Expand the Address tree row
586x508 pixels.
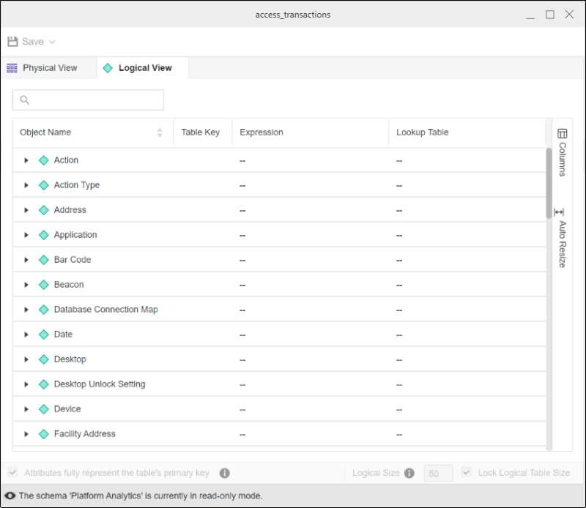click(x=26, y=210)
